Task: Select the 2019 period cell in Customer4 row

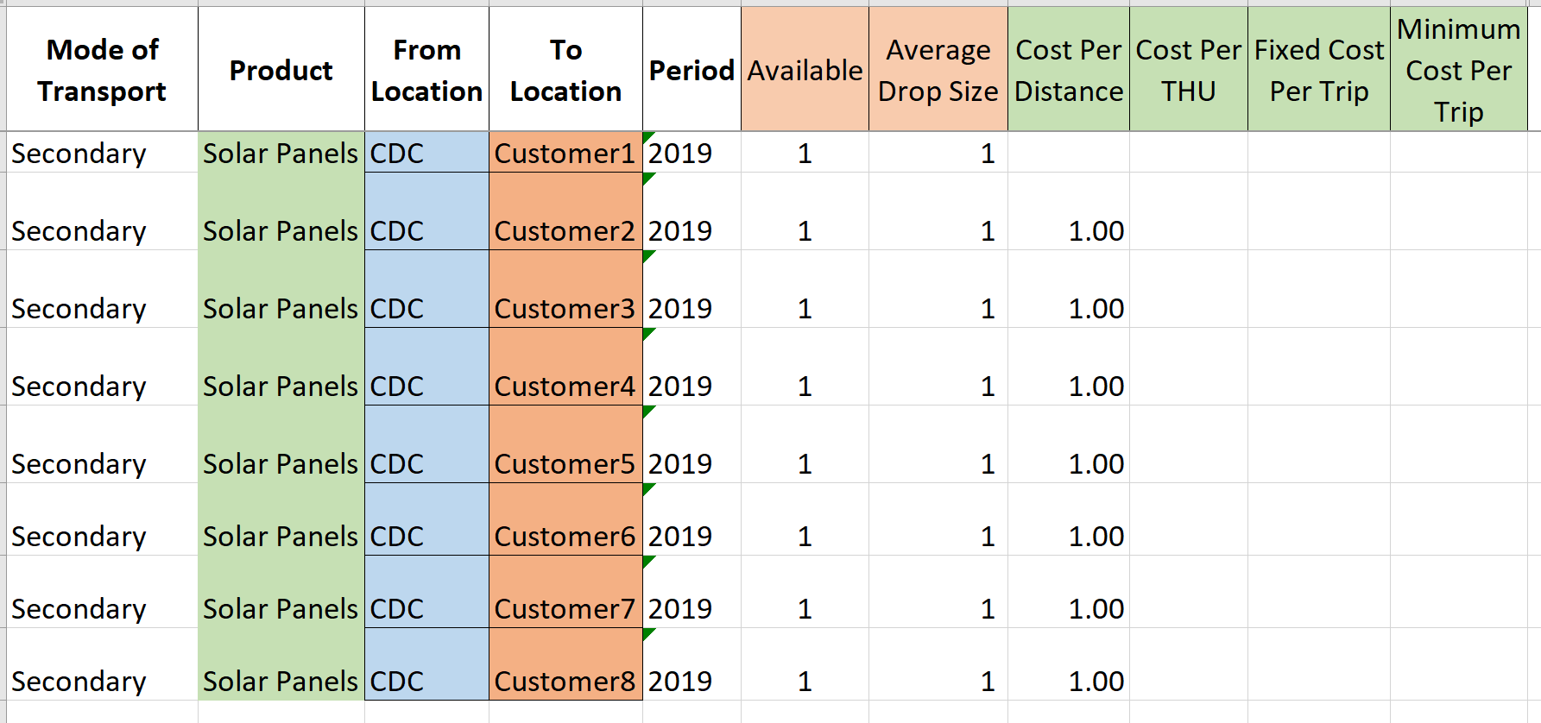Action: 692,367
